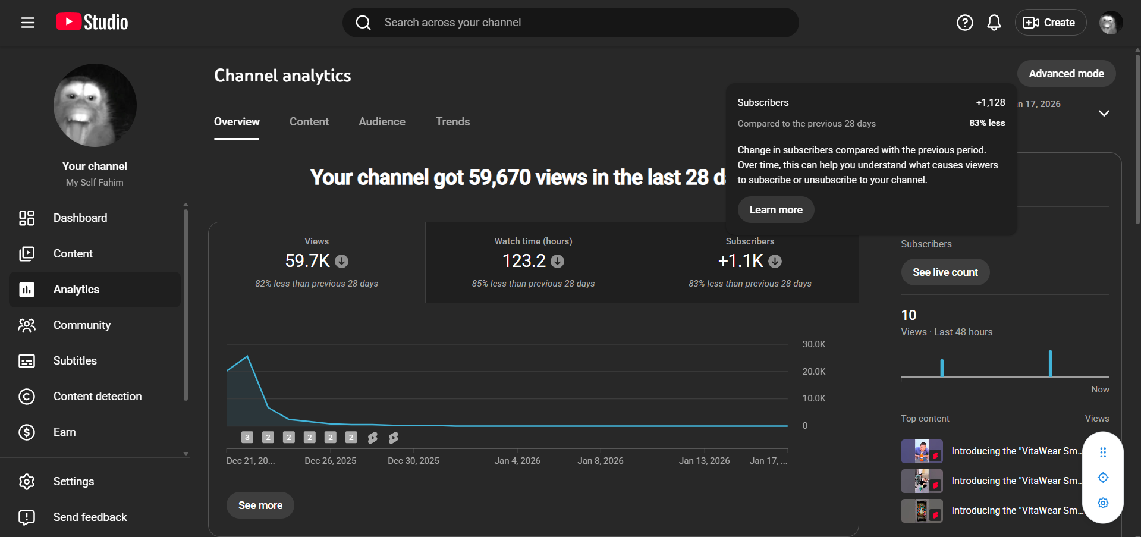The width and height of the screenshot is (1141, 537).
Task: Switch to the Audience tab
Action: 382,122
